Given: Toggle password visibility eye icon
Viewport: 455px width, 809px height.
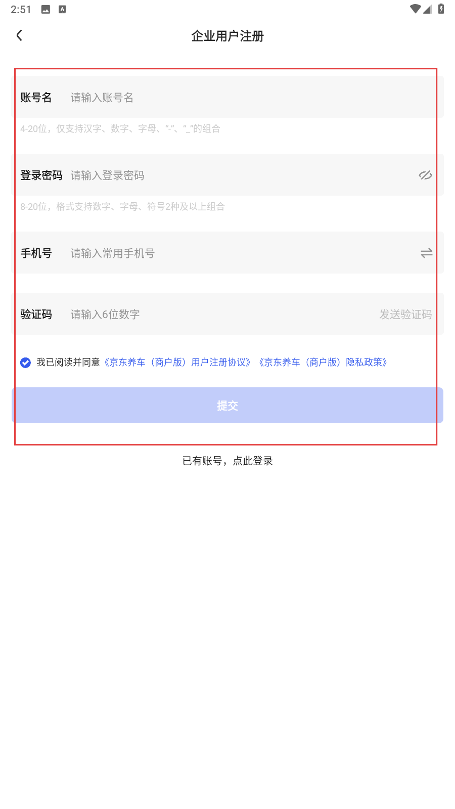Looking at the screenshot, I should tap(426, 175).
